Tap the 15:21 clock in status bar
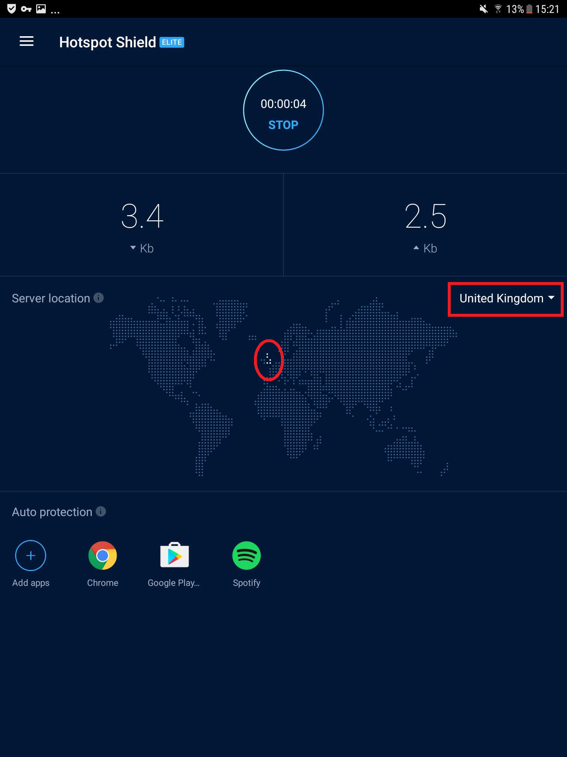The image size is (567, 757). pyautogui.click(x=547, y=9)
